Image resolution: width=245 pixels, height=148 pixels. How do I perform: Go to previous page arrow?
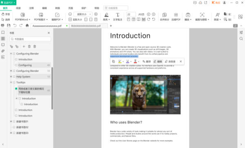pos(149,14)
